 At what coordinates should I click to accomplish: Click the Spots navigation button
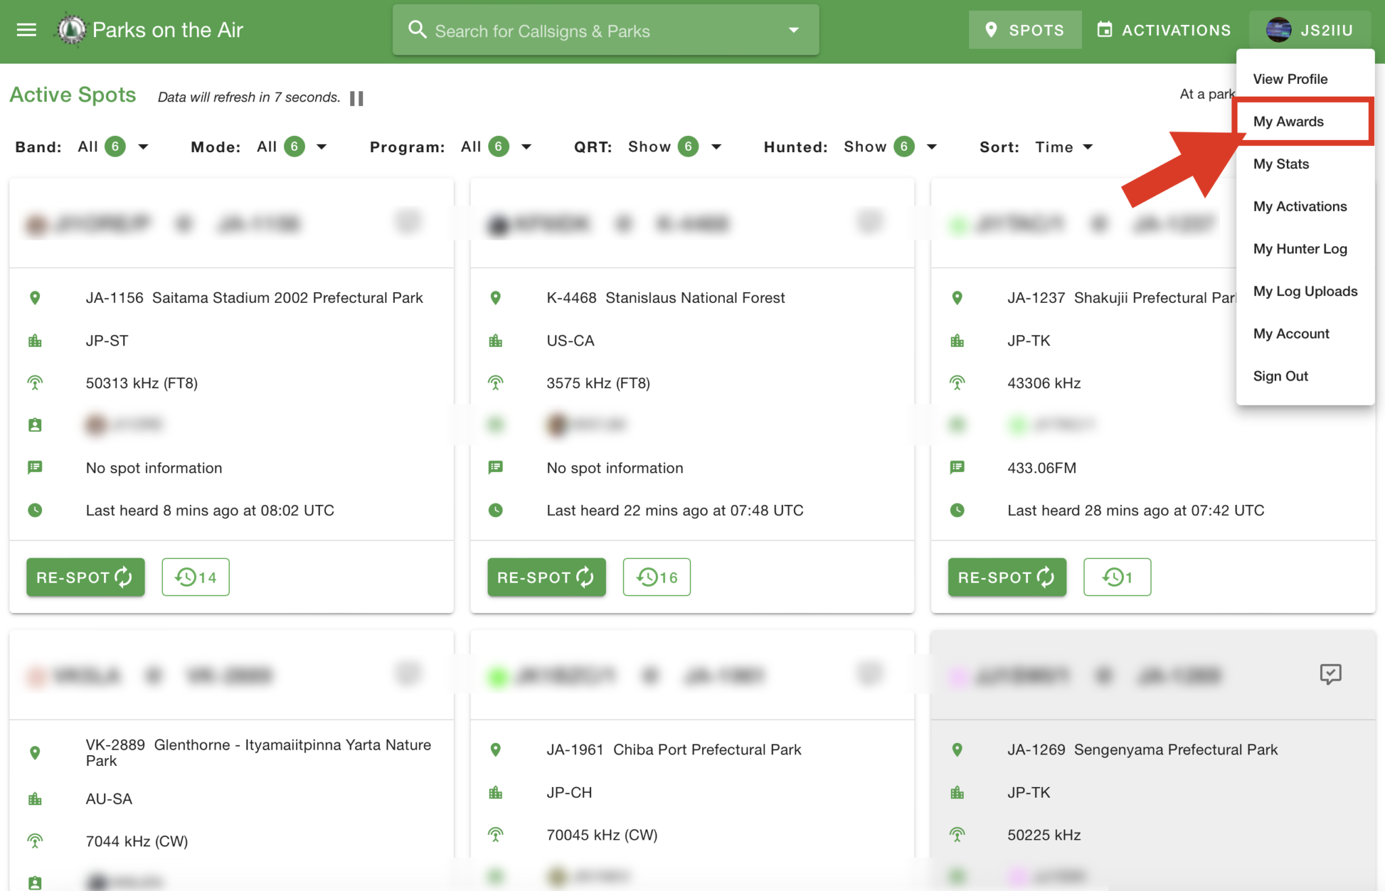[1025, 30]
